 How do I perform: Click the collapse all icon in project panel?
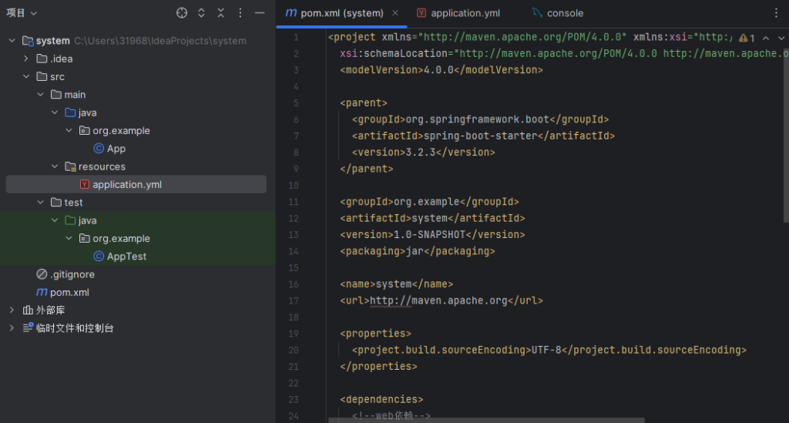pos(221,13)
